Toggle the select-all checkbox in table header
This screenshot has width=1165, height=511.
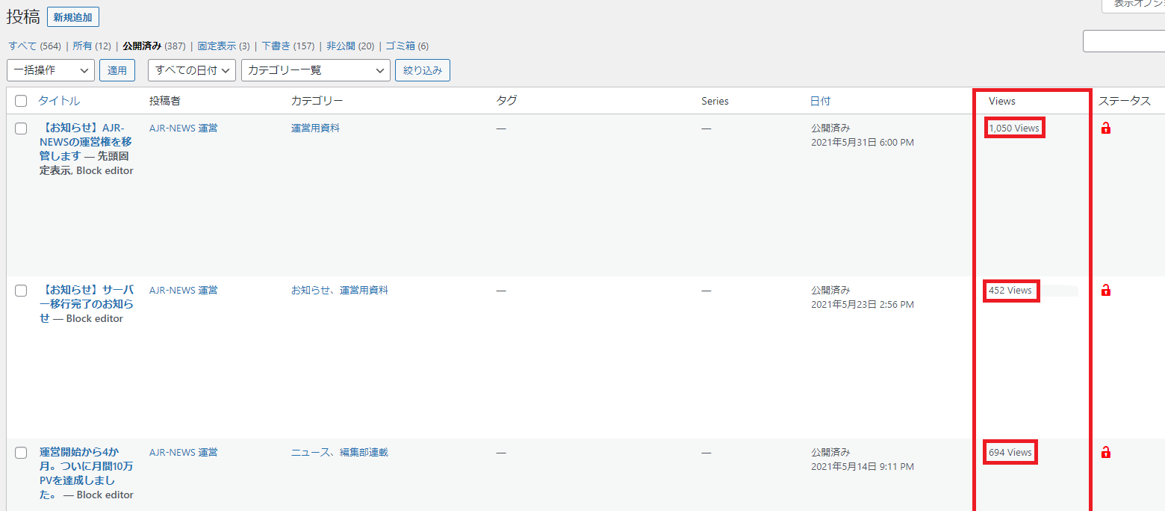[21, 101]
